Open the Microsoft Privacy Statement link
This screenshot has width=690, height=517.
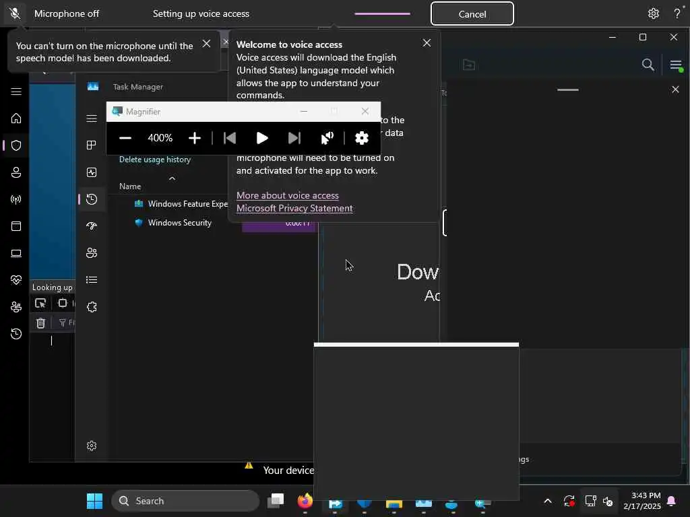[x=294, y=209]
